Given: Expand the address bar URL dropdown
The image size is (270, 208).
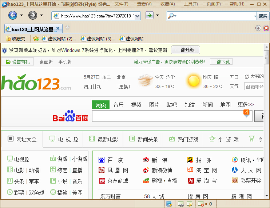Looking at the screenshot, I should click(x=138, y=16).
